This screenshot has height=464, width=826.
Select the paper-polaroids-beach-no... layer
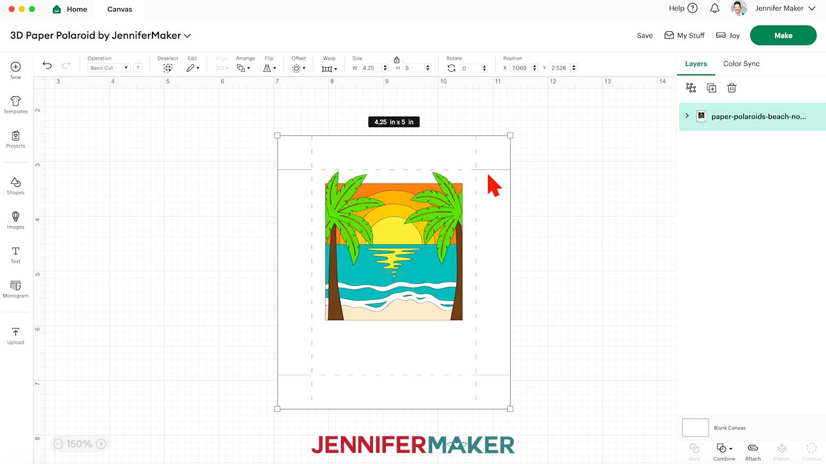coord(752,117)
